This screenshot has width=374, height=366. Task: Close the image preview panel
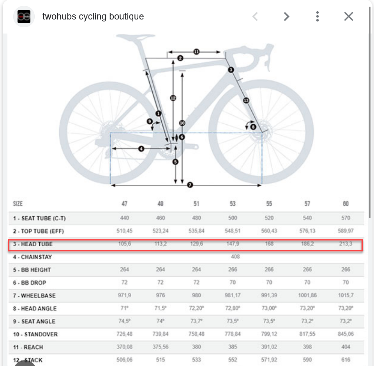tap(348, 16)
